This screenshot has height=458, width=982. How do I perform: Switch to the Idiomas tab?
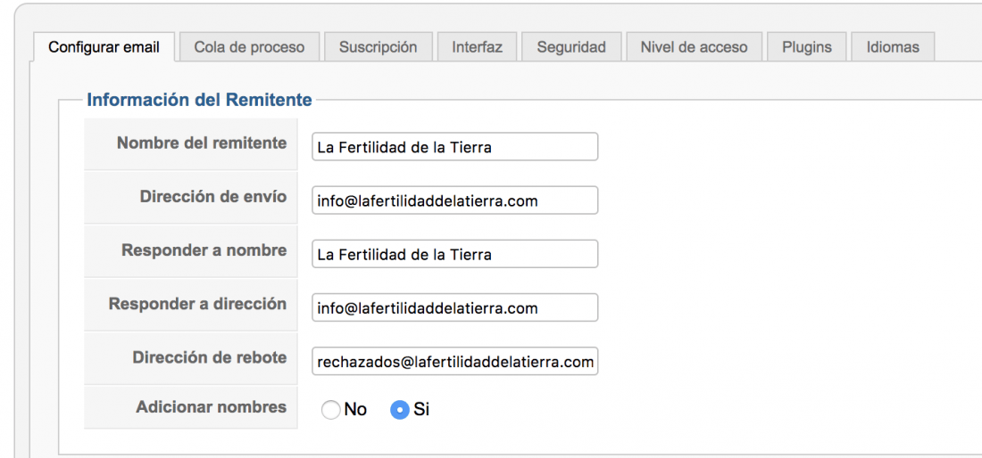click(x=893, y=47)
